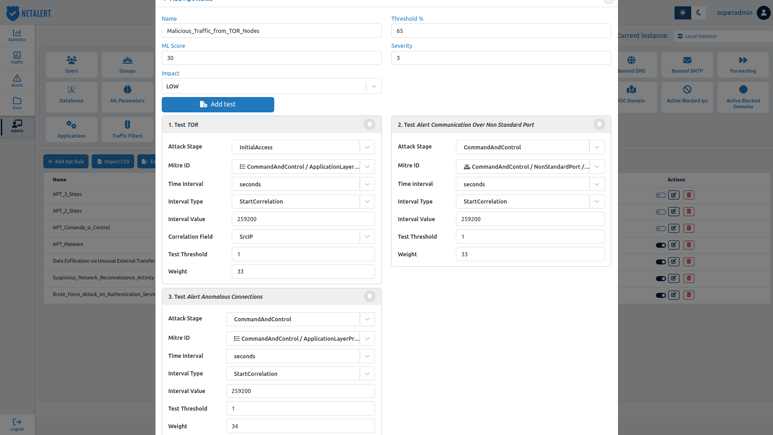Open the DataSense tile
Viewport: 773px width, 435px height.
click(71, 97)
